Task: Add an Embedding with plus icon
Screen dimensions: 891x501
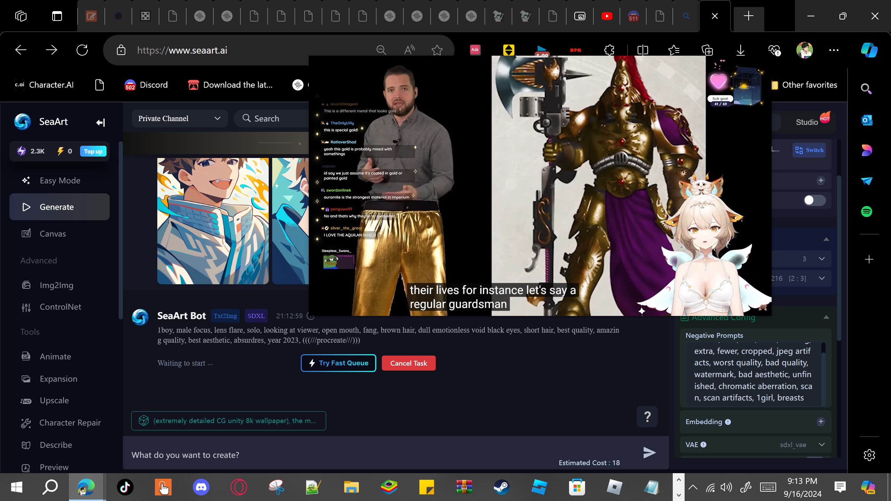Action: pyautogui.click(x=821, y=422)
